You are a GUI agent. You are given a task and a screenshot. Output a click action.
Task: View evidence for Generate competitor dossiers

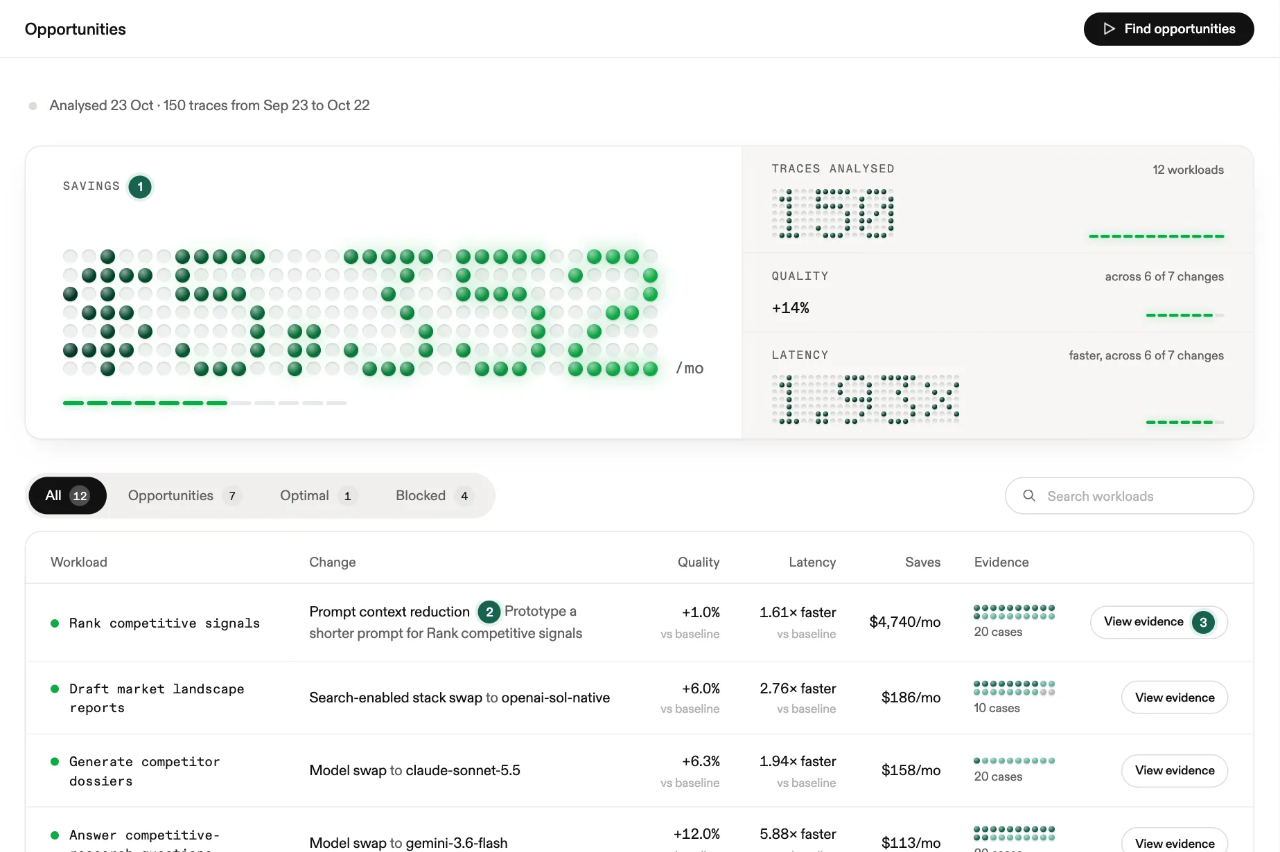(x=1175, y=770)
